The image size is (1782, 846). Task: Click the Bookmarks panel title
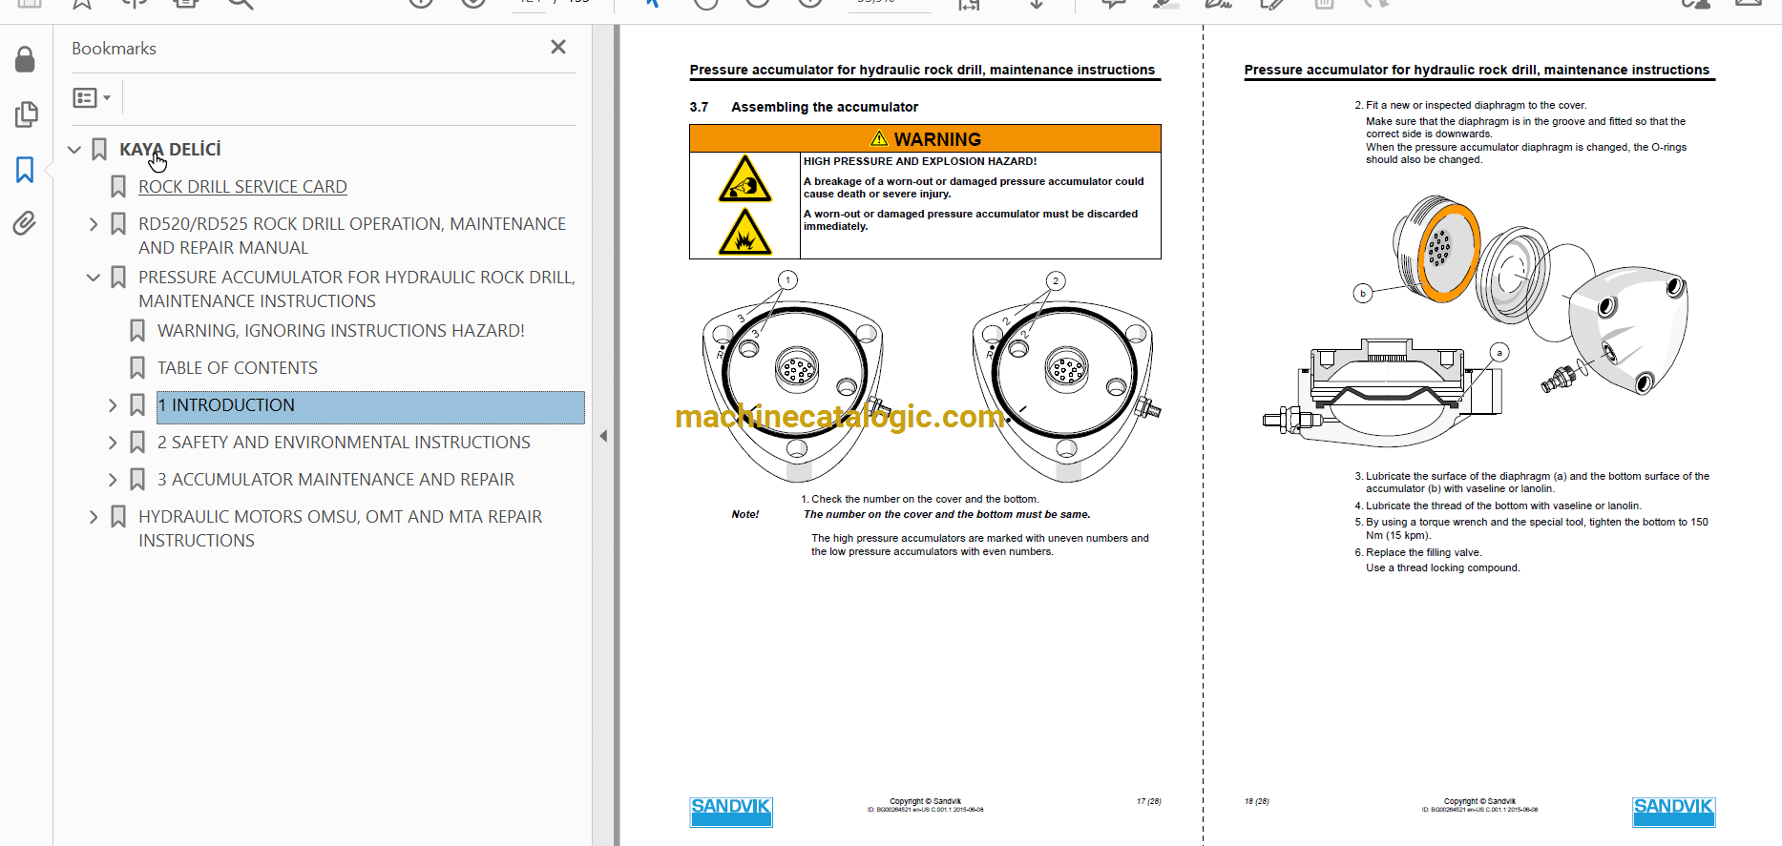(114, 49)
